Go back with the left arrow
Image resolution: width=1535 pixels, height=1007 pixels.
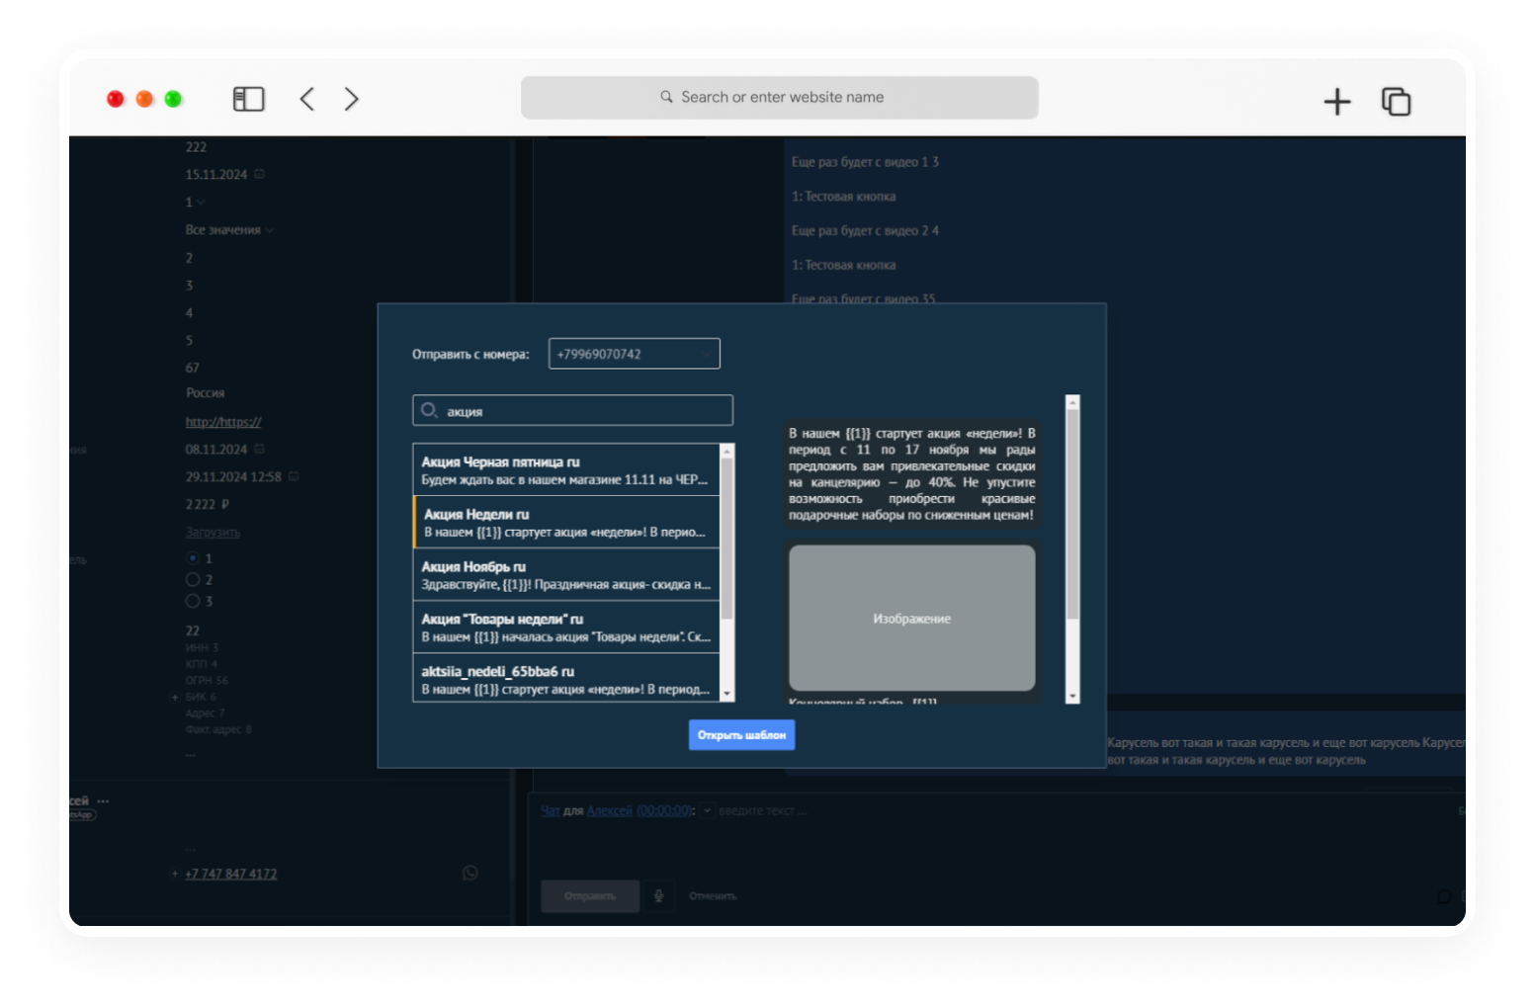click(307, 99)
